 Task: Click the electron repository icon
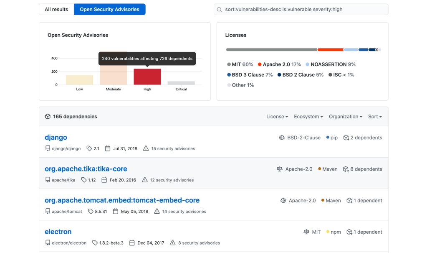48,243
